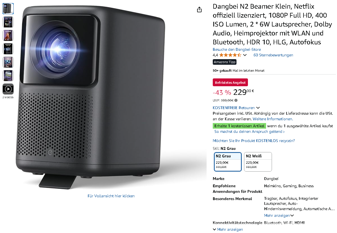The image size is (337, 233).
Task: Click the star rating icons
Action: 230,55
